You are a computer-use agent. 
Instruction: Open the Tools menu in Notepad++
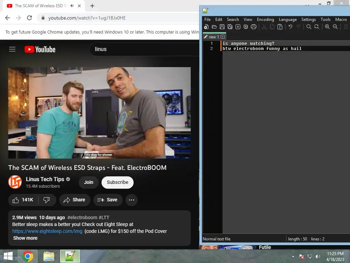[x=325, y=20]
